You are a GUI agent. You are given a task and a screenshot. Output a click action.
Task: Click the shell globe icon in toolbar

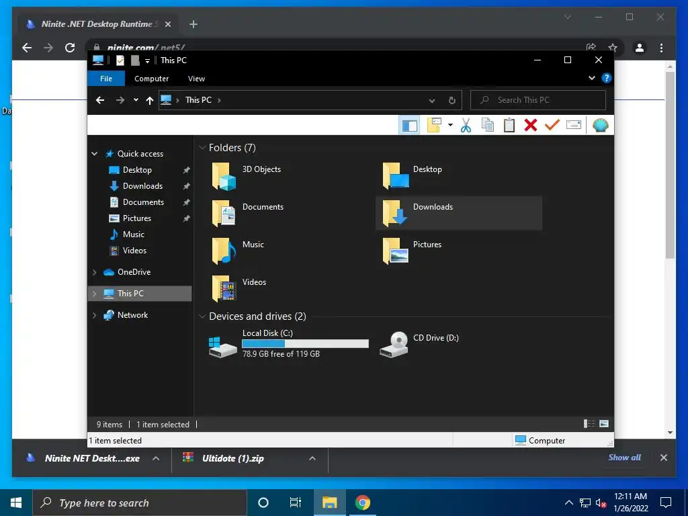coord(600,126)
